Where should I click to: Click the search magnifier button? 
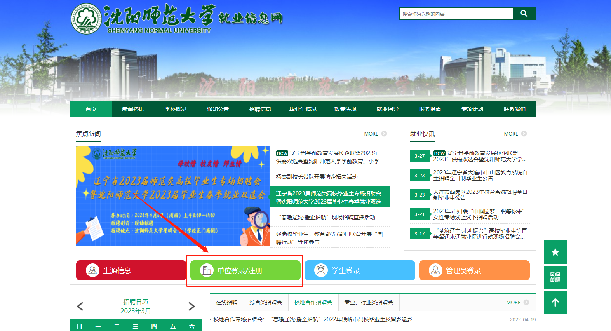coord(524,14)
